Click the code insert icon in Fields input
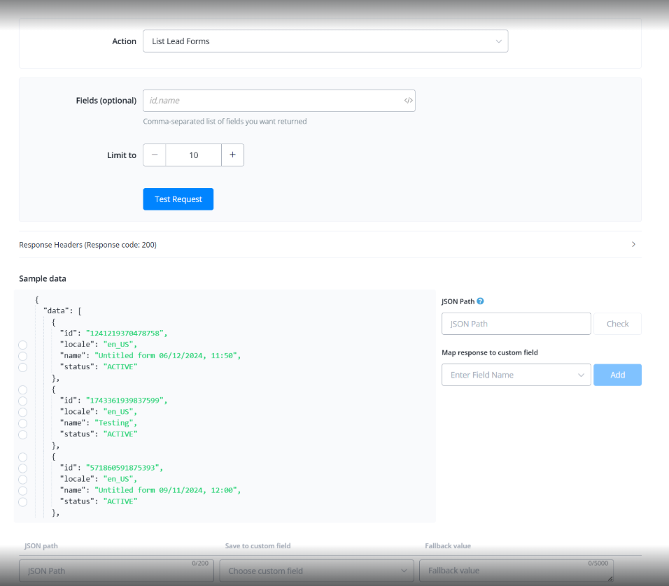This screenshot has height=586, width=669. coord(409,101)
